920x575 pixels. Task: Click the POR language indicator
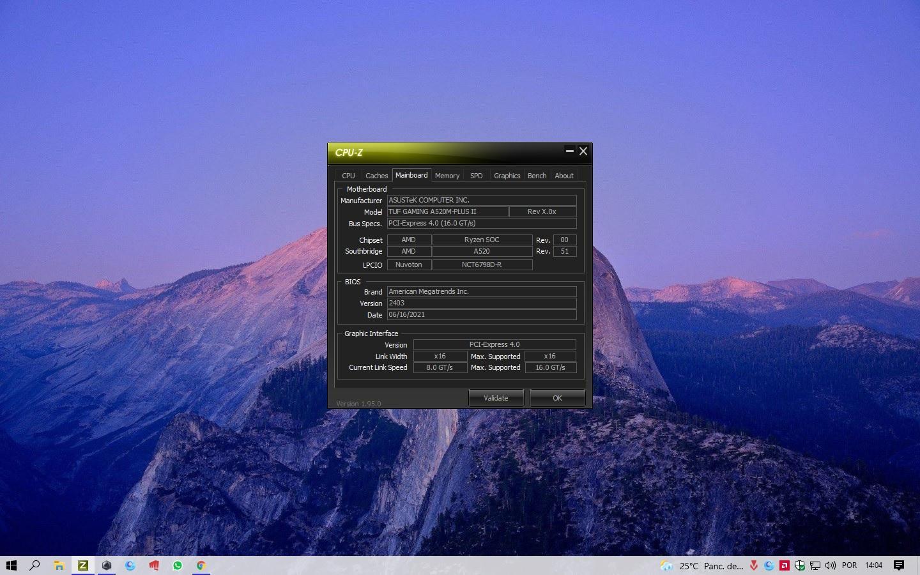tap(850, 565)
